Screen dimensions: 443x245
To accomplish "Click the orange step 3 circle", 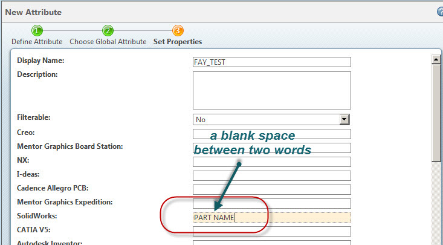I will (x=178, y=31).
